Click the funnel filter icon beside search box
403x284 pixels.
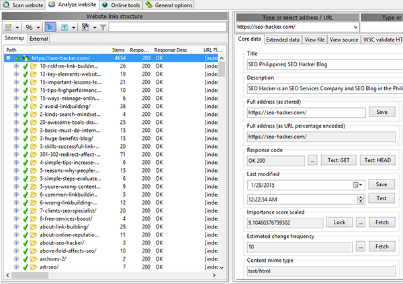(103, 27)
